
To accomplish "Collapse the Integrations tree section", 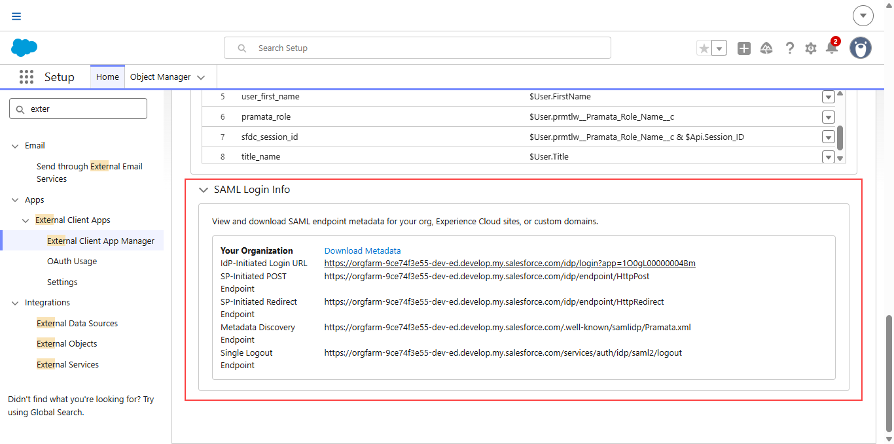I will pos(15,303).
